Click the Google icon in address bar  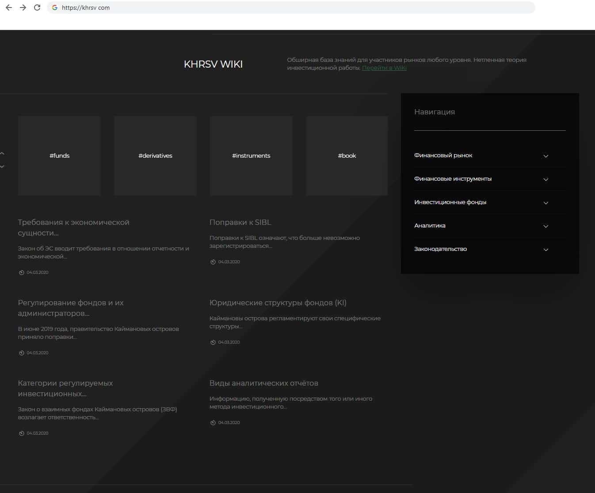click(55, 8)
